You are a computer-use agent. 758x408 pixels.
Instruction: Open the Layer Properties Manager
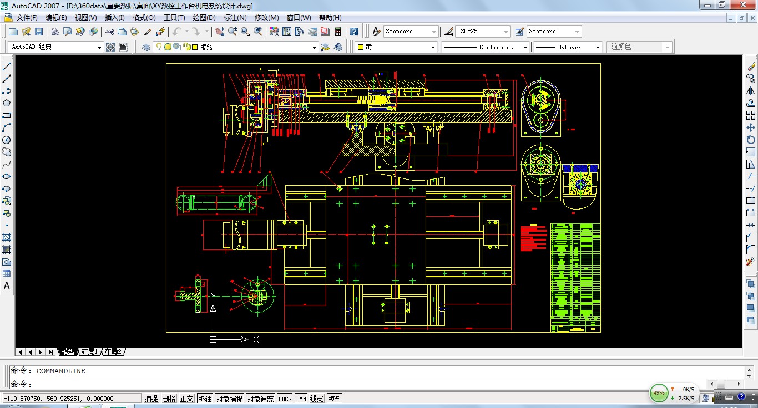coord(146,47)
